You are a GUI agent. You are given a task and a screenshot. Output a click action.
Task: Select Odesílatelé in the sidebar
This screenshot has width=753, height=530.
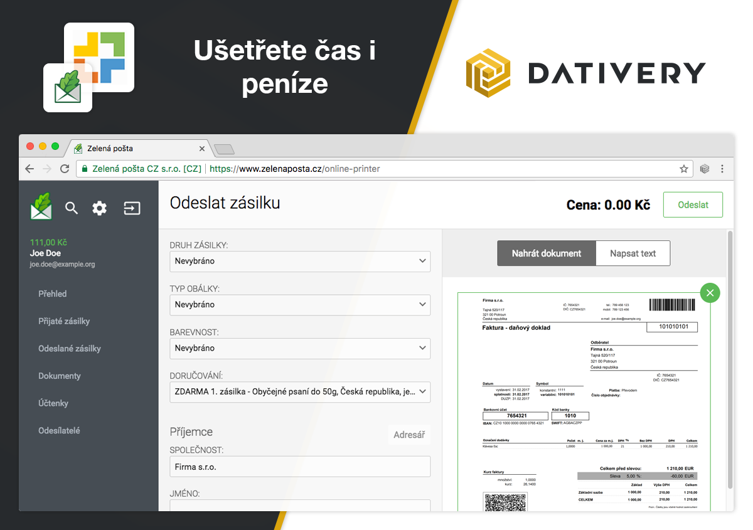coord(59,431)
